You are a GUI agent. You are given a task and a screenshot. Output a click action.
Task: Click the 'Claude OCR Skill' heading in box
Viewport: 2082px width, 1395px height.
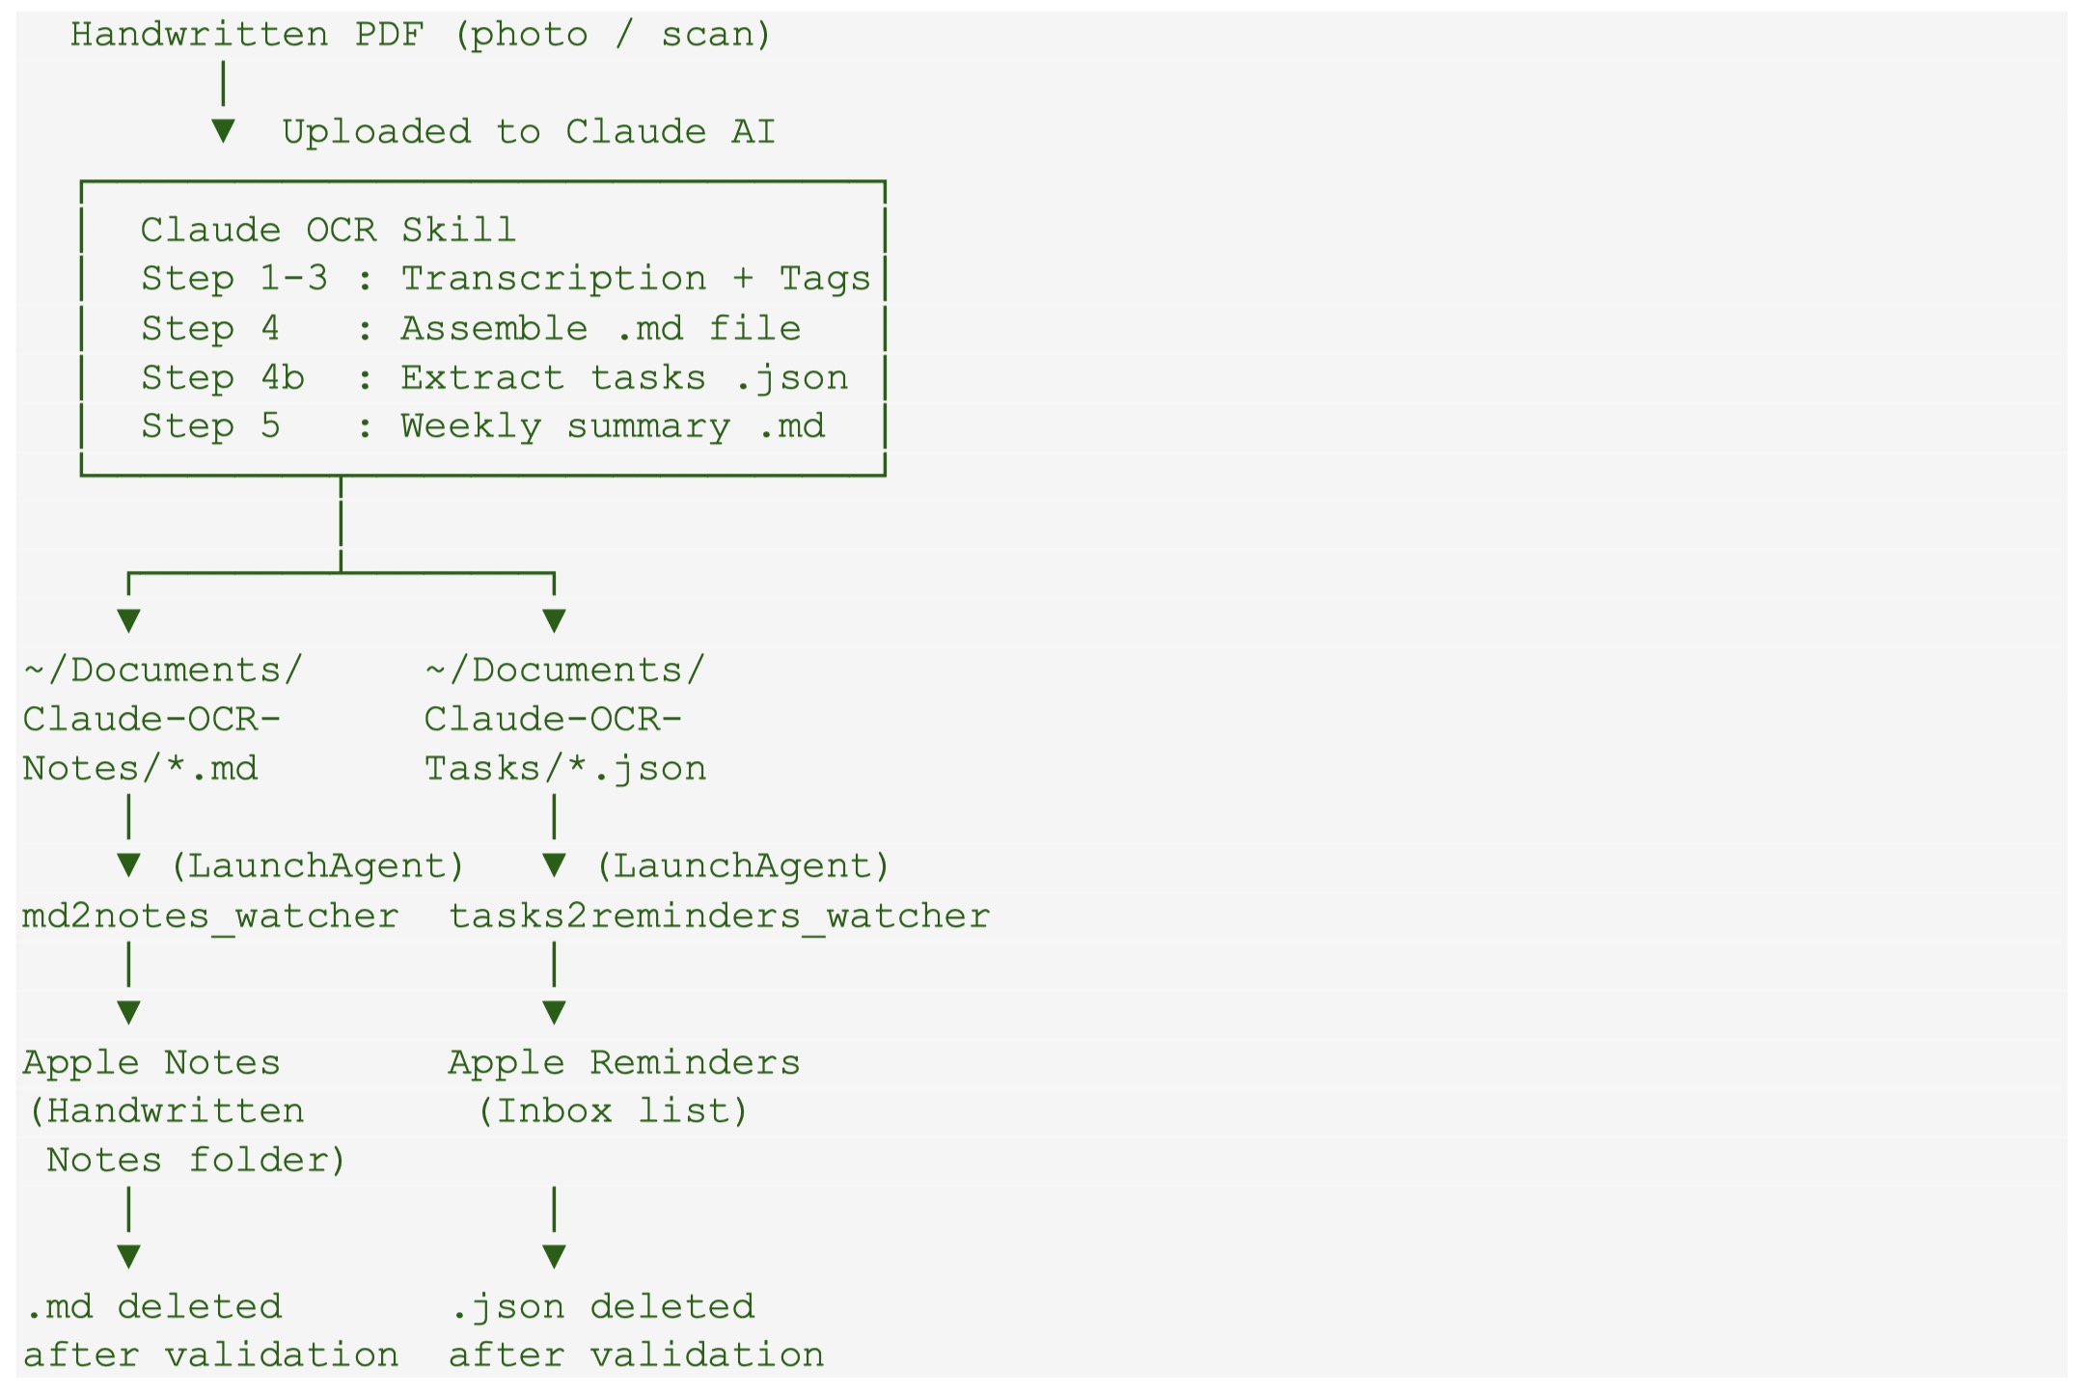328,230
